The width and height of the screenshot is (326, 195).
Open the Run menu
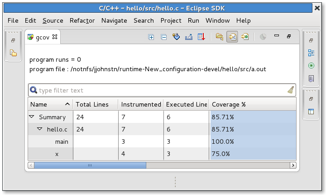click(193, 20)
